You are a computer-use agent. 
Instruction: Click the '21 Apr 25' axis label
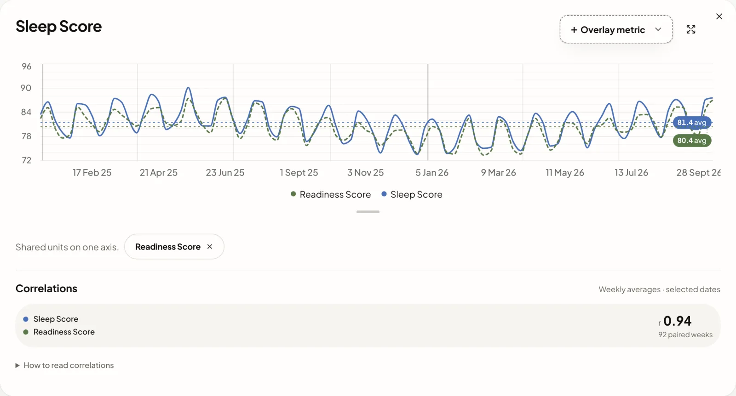click(159, 173)
